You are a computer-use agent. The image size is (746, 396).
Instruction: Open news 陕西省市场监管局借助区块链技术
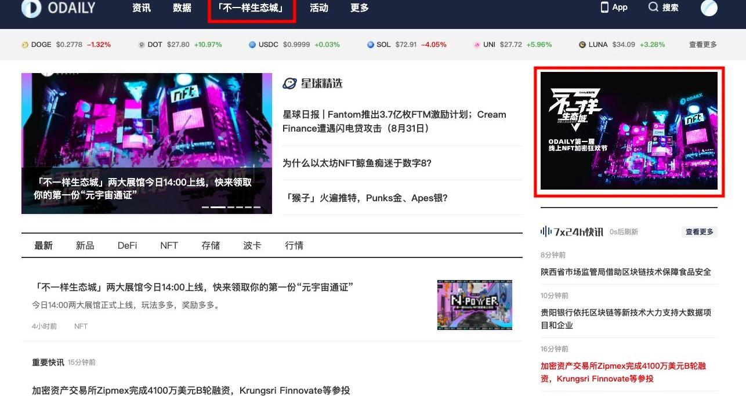pos(626,272)
